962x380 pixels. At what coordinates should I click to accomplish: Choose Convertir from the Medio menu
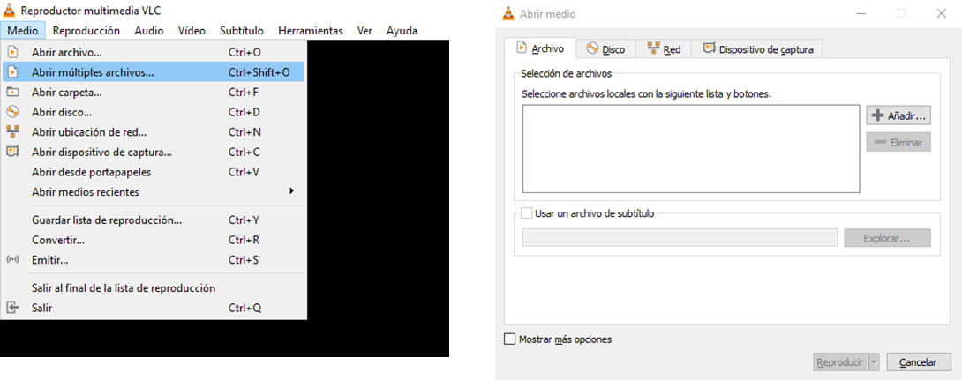click(58, 240)
